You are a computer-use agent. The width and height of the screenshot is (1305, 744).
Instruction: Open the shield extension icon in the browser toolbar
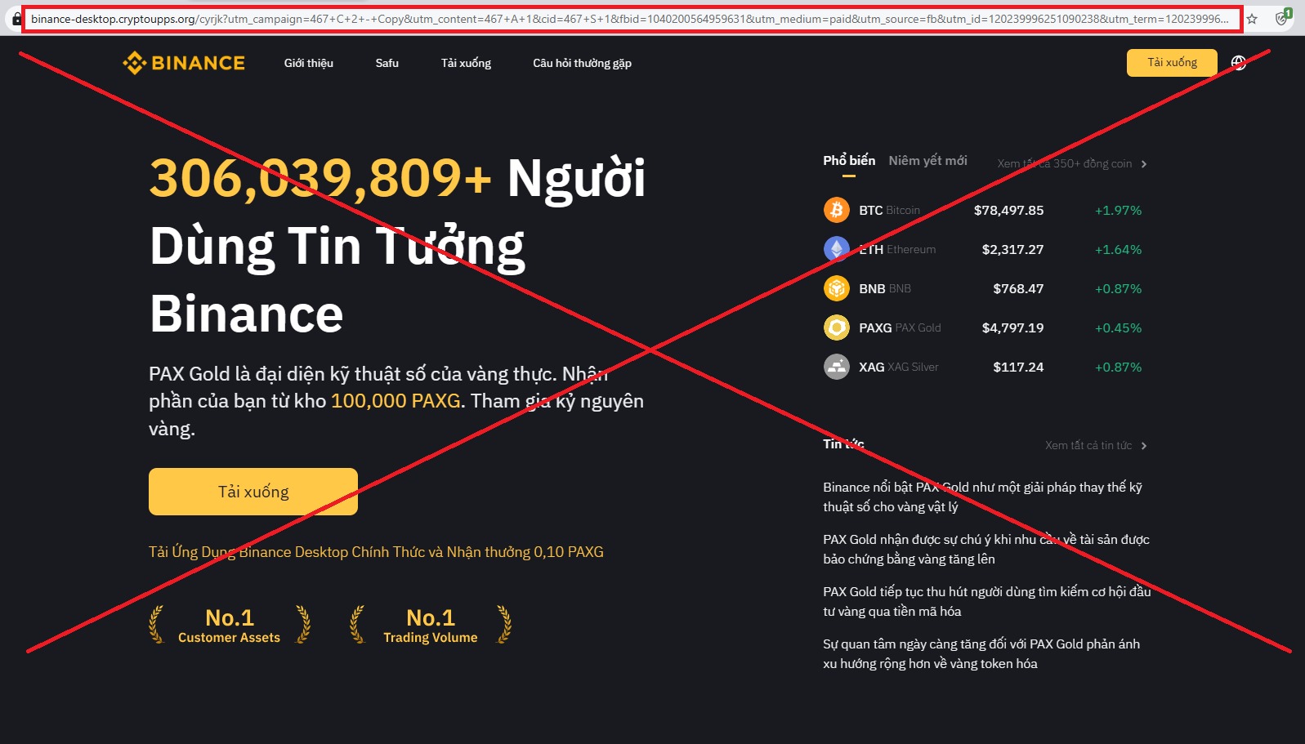[1281, 19]
